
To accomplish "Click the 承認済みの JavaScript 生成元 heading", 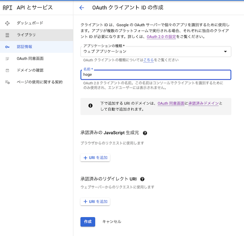I will point(109,133).
